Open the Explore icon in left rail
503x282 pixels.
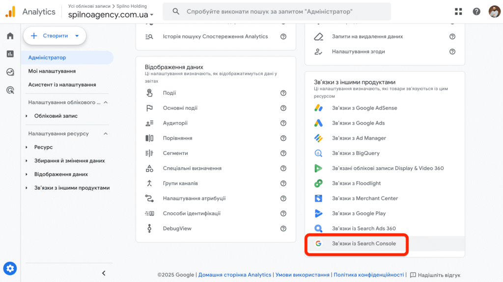pyautogui.click(x=10, y=72)
